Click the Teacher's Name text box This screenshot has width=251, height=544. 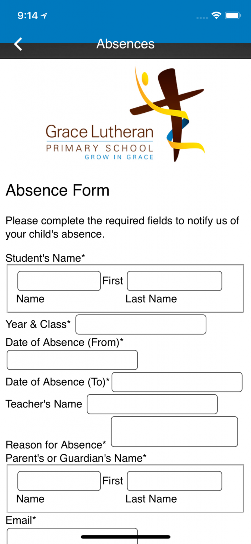point(152,404)
